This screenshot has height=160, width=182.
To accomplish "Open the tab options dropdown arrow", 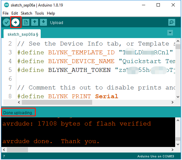I will [170, 33].
